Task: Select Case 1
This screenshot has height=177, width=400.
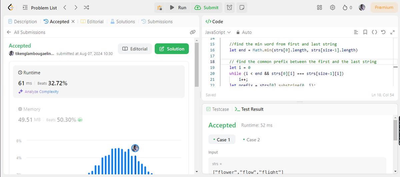Action: pyautogui.click(x=222, y=140)
